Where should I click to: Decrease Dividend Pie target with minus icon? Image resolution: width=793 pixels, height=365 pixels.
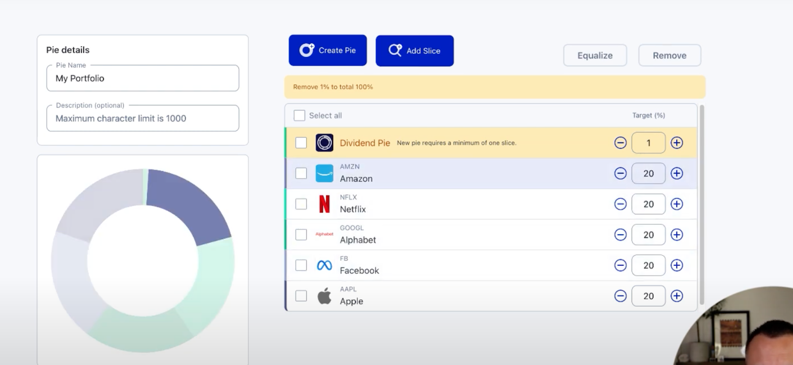620,143
